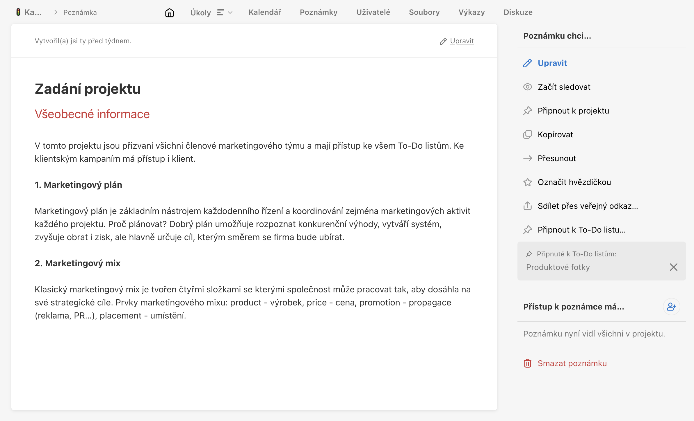Open the Diskuze tab
The image size is (694, 421).
pos(518,12)
